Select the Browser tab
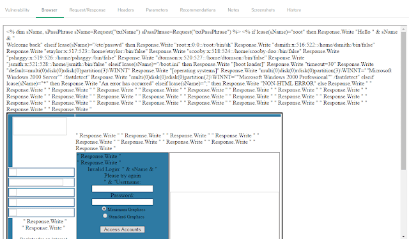 pyautogui.click(x=49, y=10)
